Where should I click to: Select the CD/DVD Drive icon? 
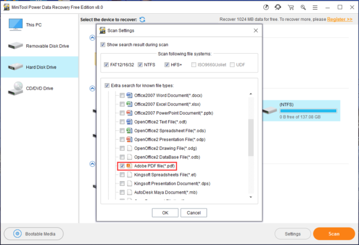click(16, 88)
